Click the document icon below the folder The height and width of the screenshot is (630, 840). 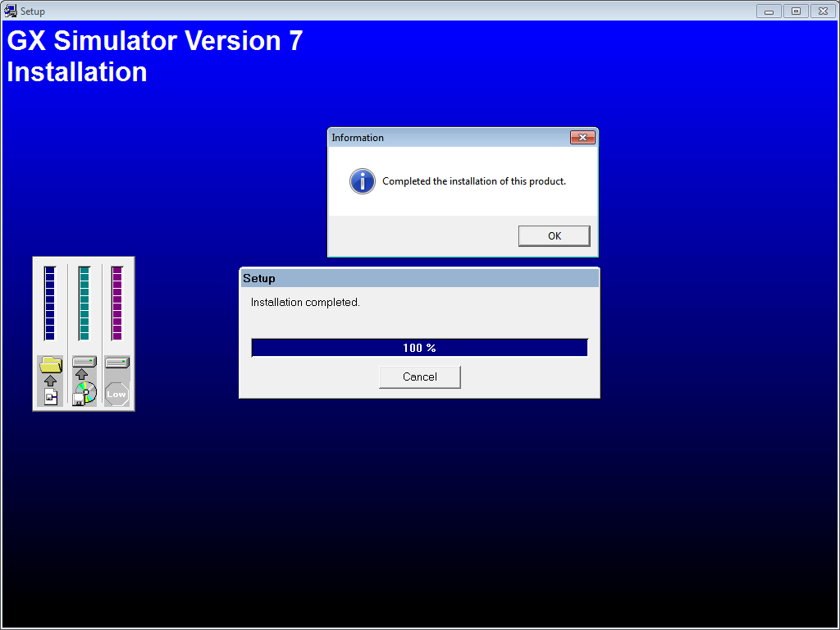coord(50,397)
